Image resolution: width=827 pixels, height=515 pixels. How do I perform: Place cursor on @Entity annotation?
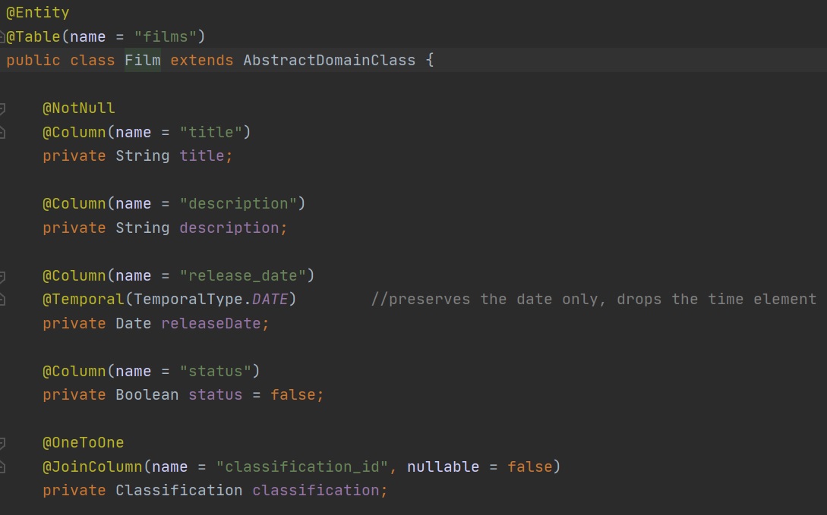click(38, 12)
